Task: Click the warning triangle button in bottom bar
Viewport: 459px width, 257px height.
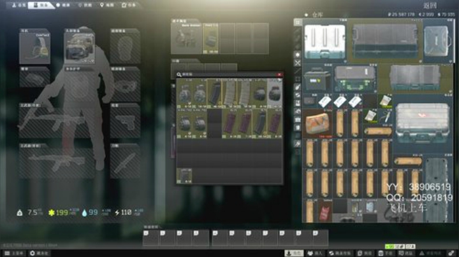Action: 430,253
